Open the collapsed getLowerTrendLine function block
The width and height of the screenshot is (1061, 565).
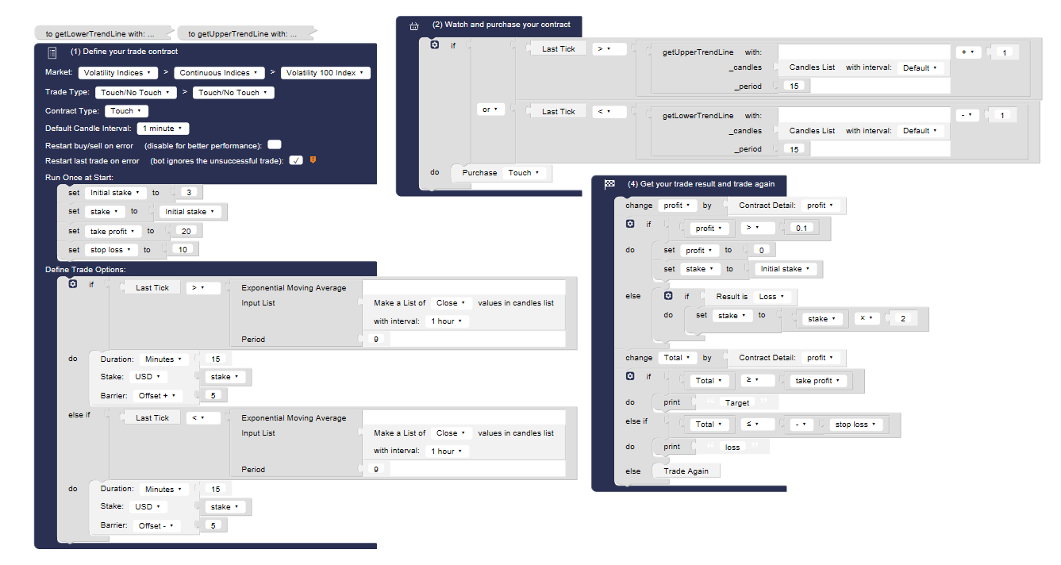click(103, 33)
